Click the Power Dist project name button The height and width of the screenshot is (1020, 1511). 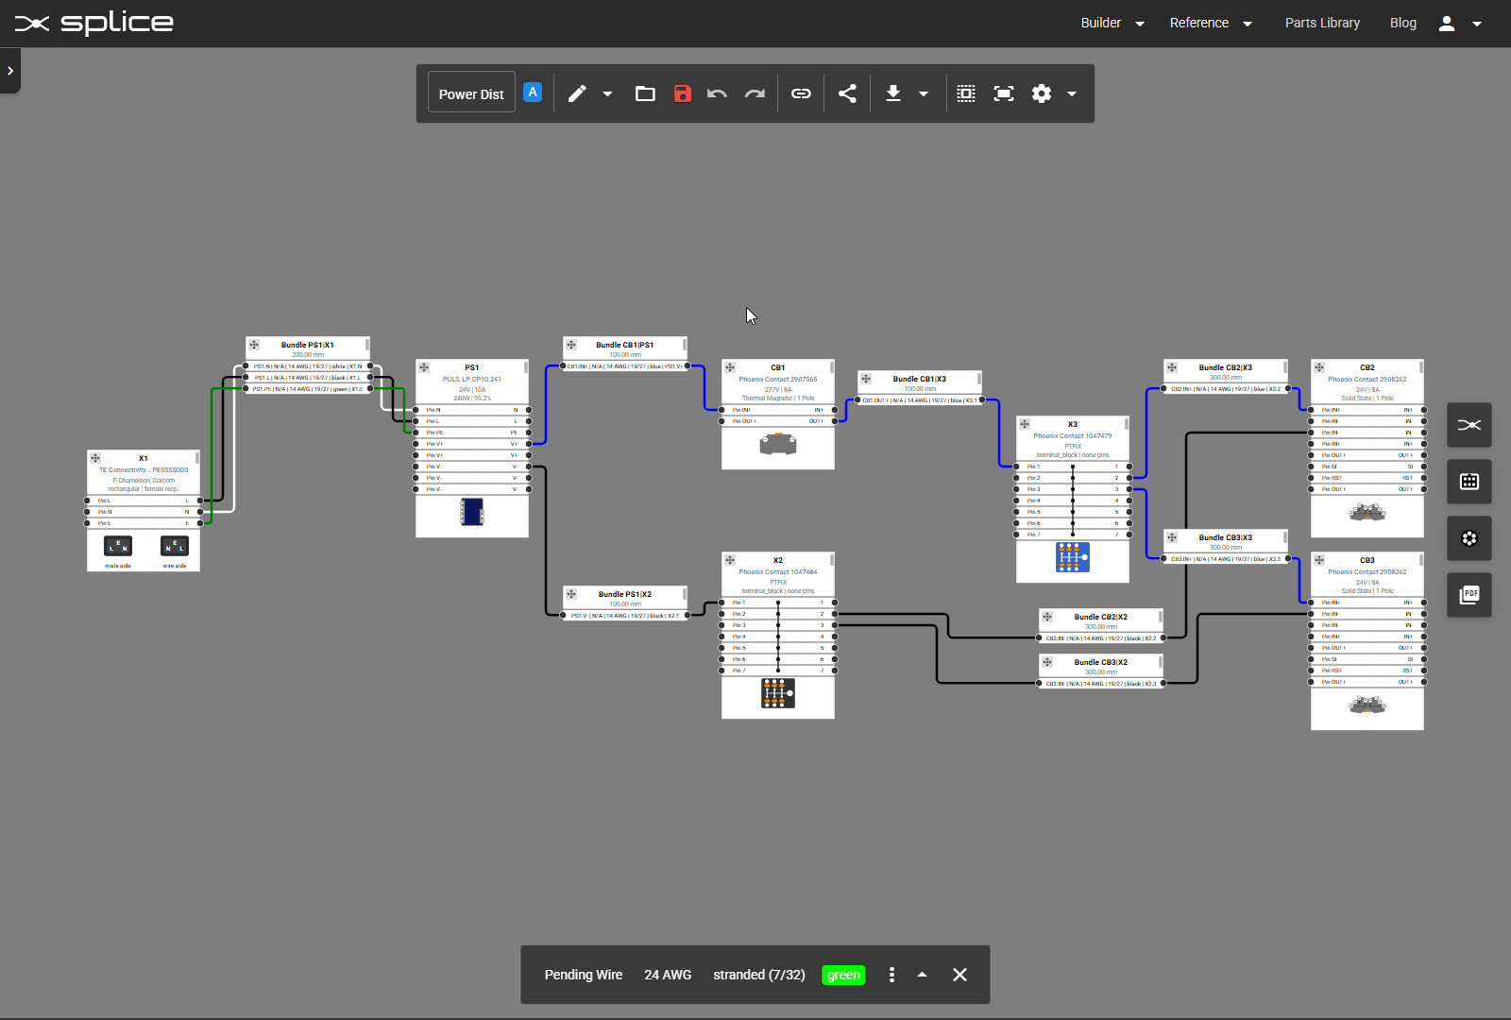point(470,93)
